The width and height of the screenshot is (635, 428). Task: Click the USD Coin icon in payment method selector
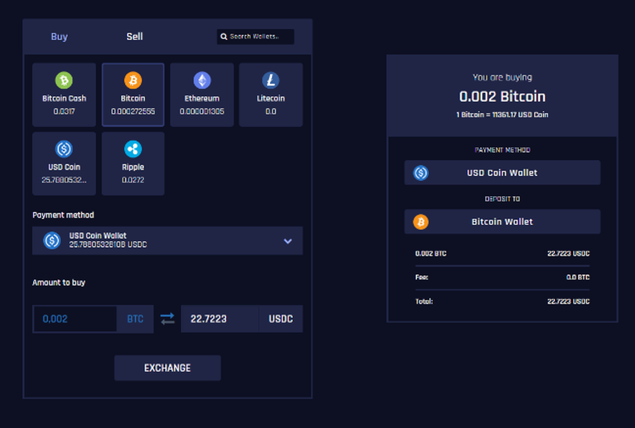tap(52, 241)
